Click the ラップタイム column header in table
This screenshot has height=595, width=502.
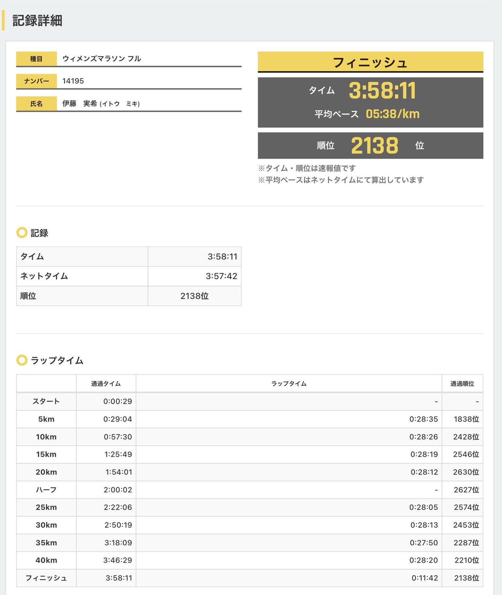point(289,384)
